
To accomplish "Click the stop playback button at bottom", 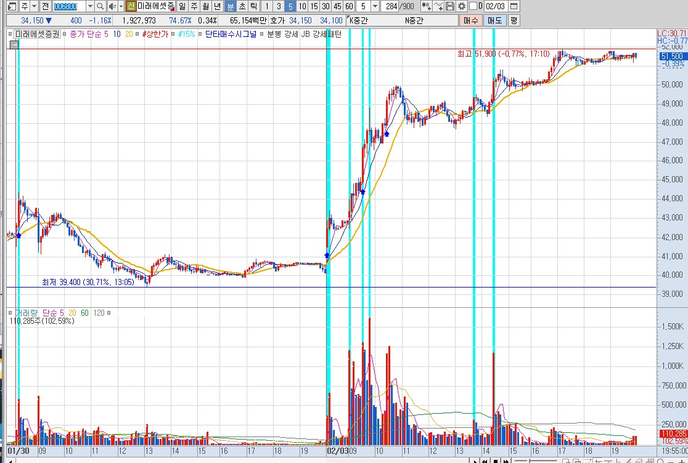I will (x=496, y=461).
